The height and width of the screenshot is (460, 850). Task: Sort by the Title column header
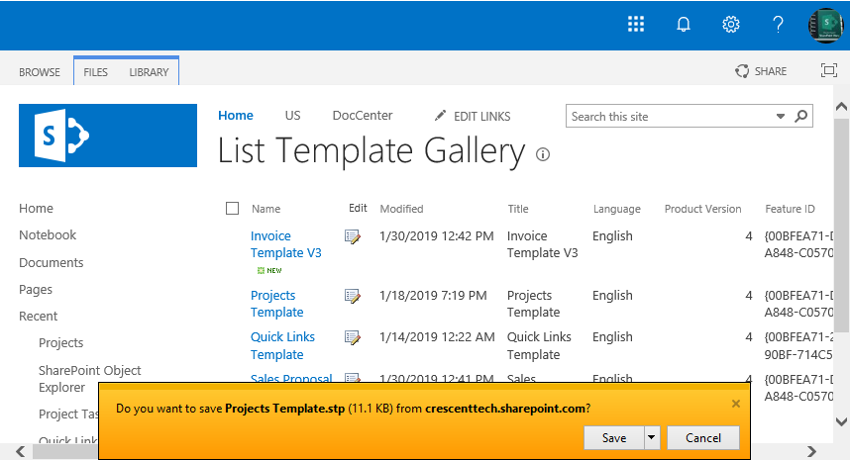518,209
